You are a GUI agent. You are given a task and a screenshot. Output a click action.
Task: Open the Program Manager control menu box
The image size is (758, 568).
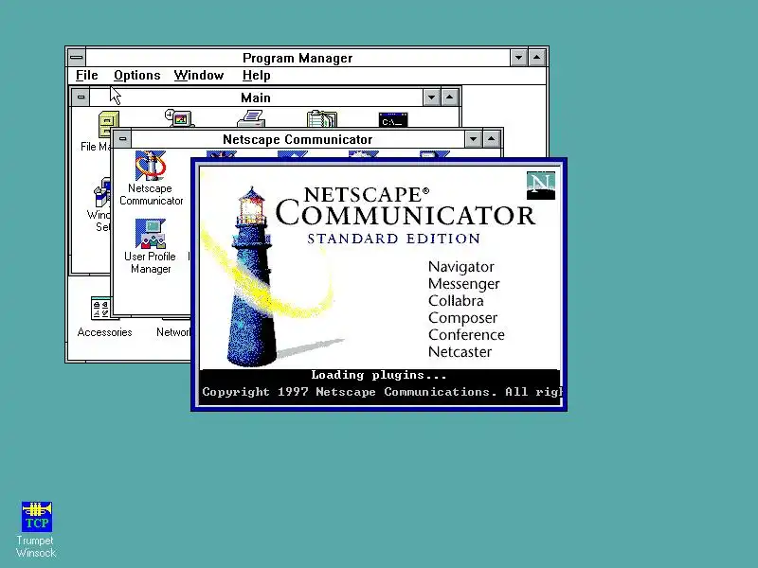(77, 58)
